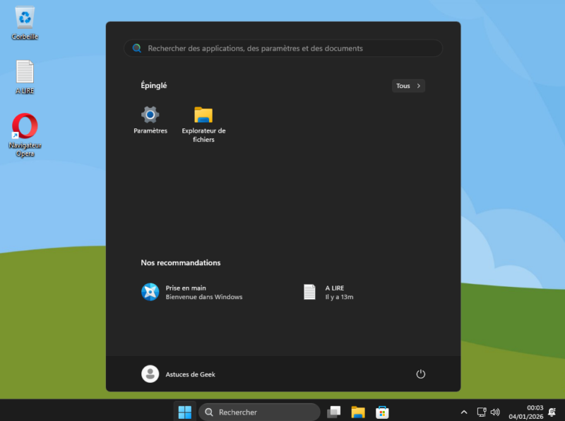
Task: Open the Astuces de Geek user account
Action: click(x=179, y=374)
